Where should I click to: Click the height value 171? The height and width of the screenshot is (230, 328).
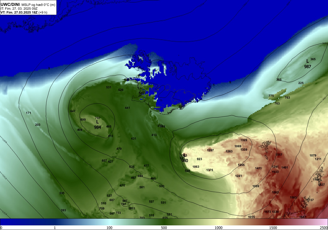pyautogui.click(x=28, y=113)
